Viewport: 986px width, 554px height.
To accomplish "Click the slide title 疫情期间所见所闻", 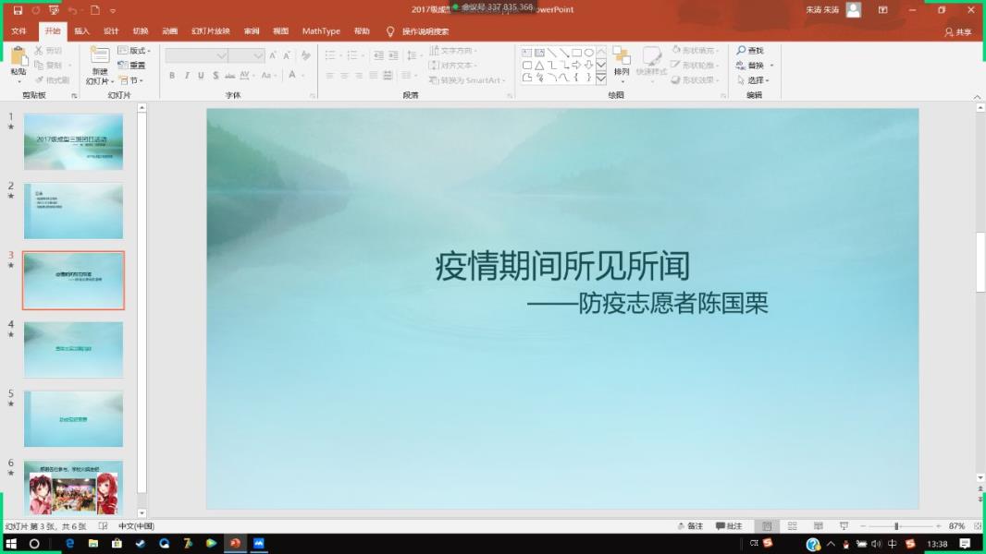I will (x=562, y=266).
